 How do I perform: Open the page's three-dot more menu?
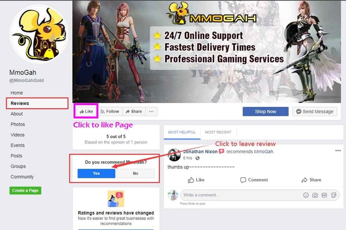coord(151,112)
